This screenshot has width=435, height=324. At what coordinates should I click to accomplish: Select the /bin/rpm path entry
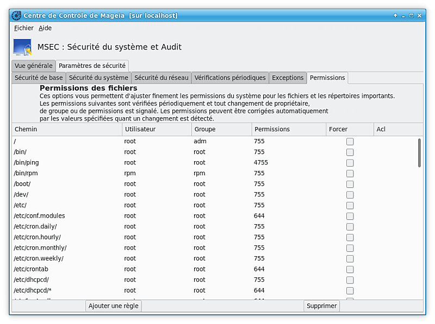click(26, 173)
